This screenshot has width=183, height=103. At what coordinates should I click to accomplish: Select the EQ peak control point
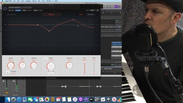pos(73,19)
